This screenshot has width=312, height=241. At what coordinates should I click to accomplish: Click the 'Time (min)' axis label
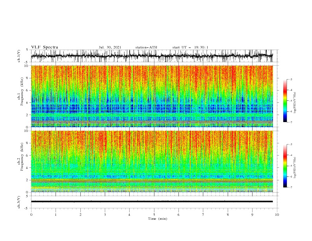pyautogui.click(x=158, y=219)
